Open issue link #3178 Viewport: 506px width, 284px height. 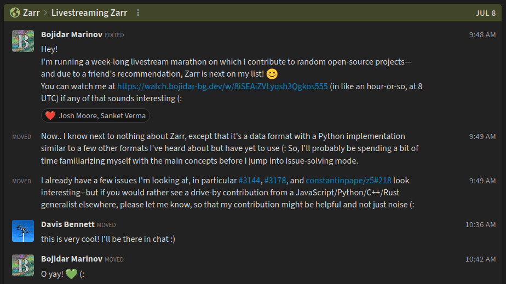[x=275, y=181]
